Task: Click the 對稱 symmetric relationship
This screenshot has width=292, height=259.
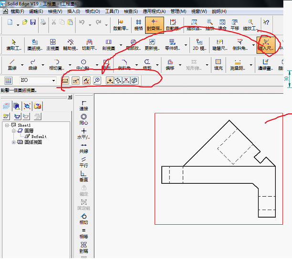Action: pos(83,248)
